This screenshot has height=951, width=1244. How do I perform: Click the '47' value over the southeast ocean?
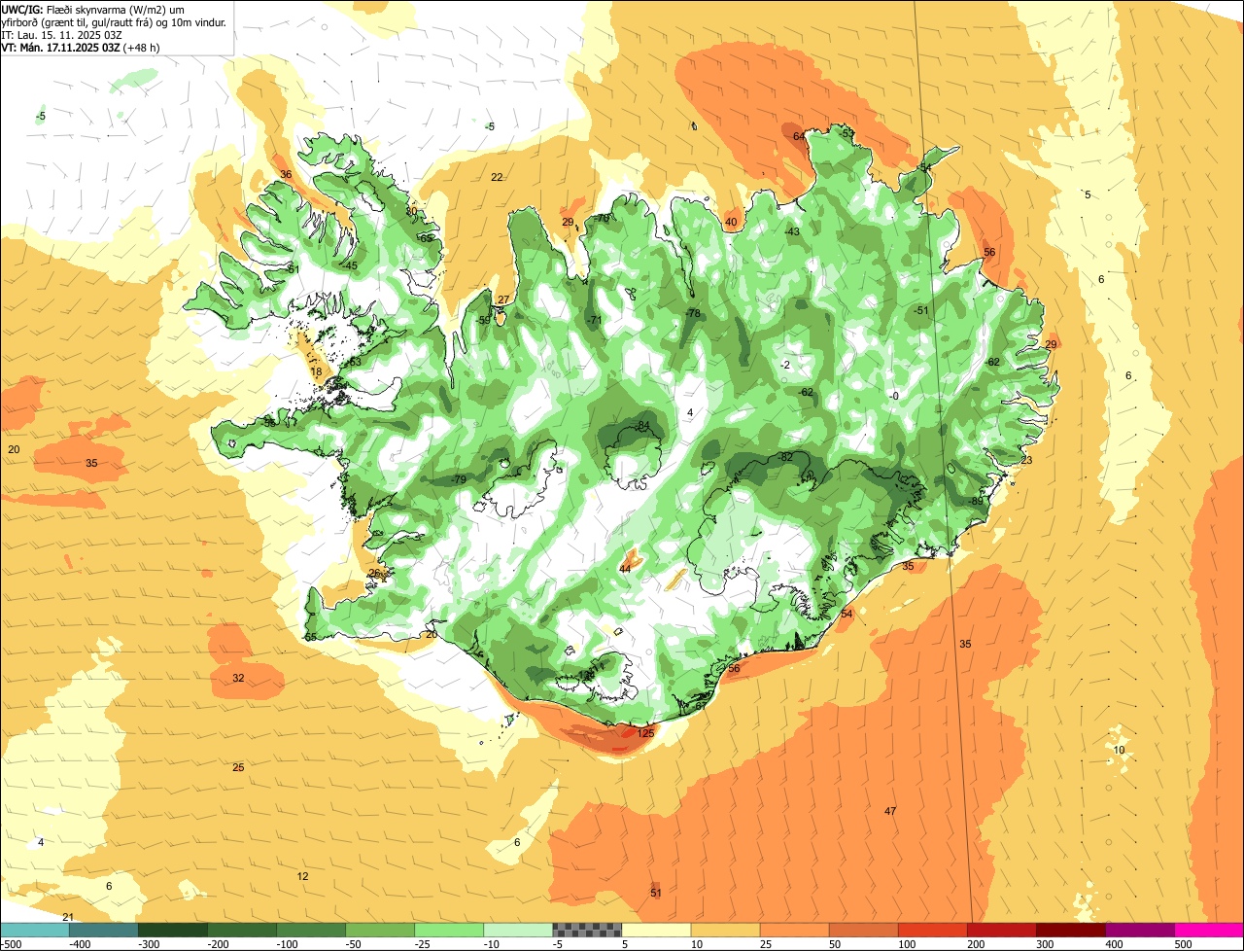[890, 811]
